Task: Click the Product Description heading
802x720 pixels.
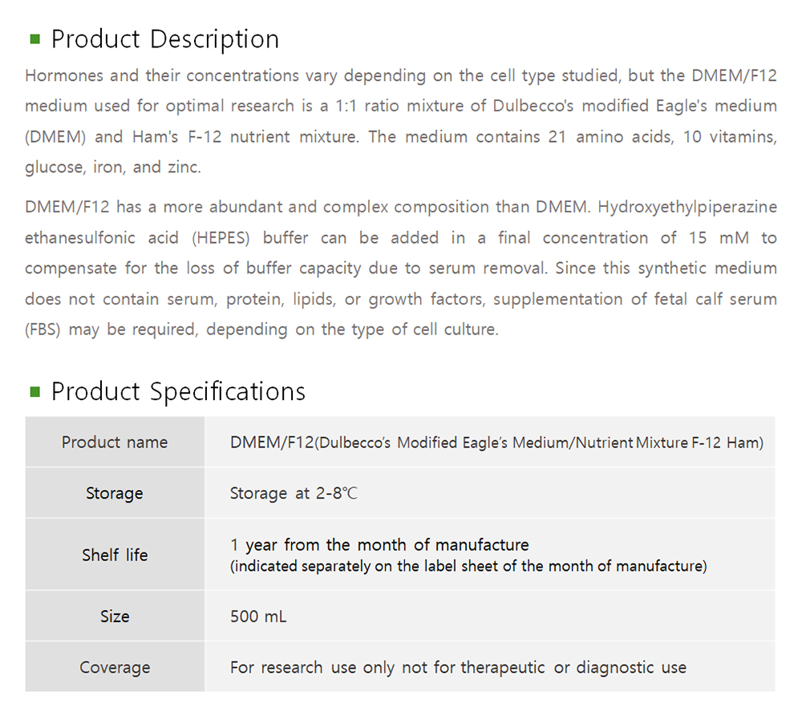Action: point(165,38)
